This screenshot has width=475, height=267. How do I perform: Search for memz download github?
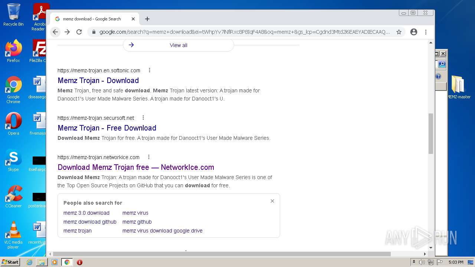pos(90,222)
